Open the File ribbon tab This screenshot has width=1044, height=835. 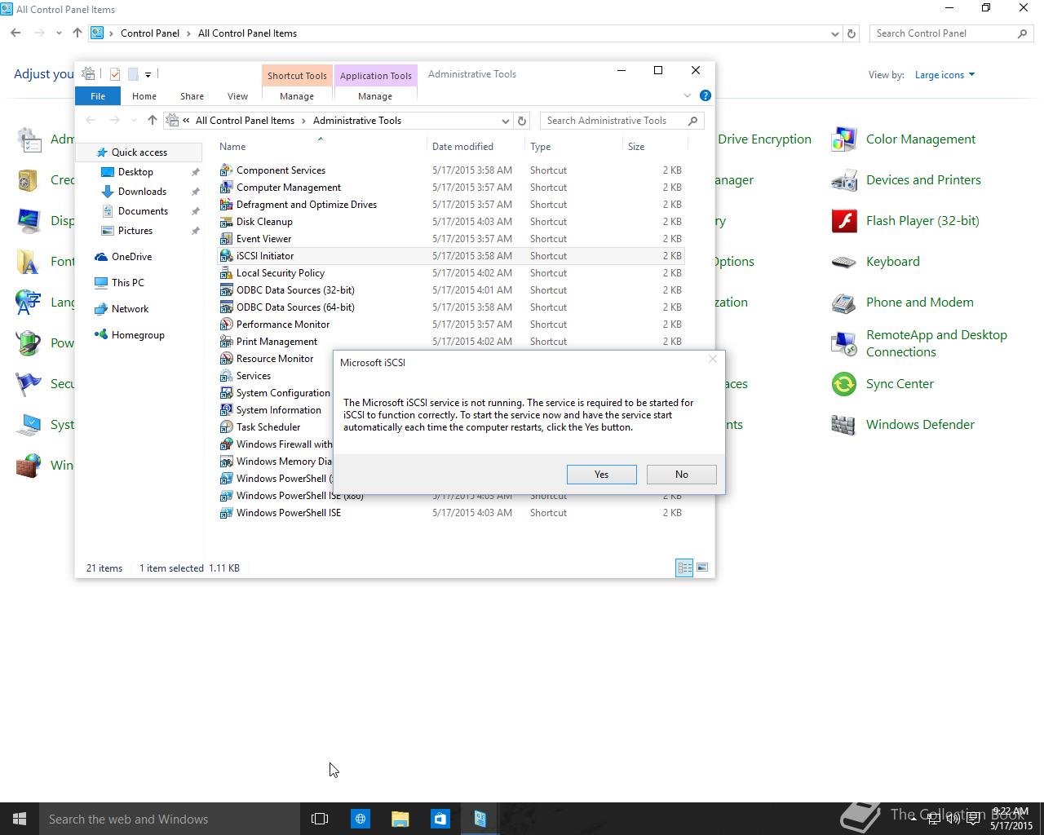pyautogui.click(x=98, y=96)
